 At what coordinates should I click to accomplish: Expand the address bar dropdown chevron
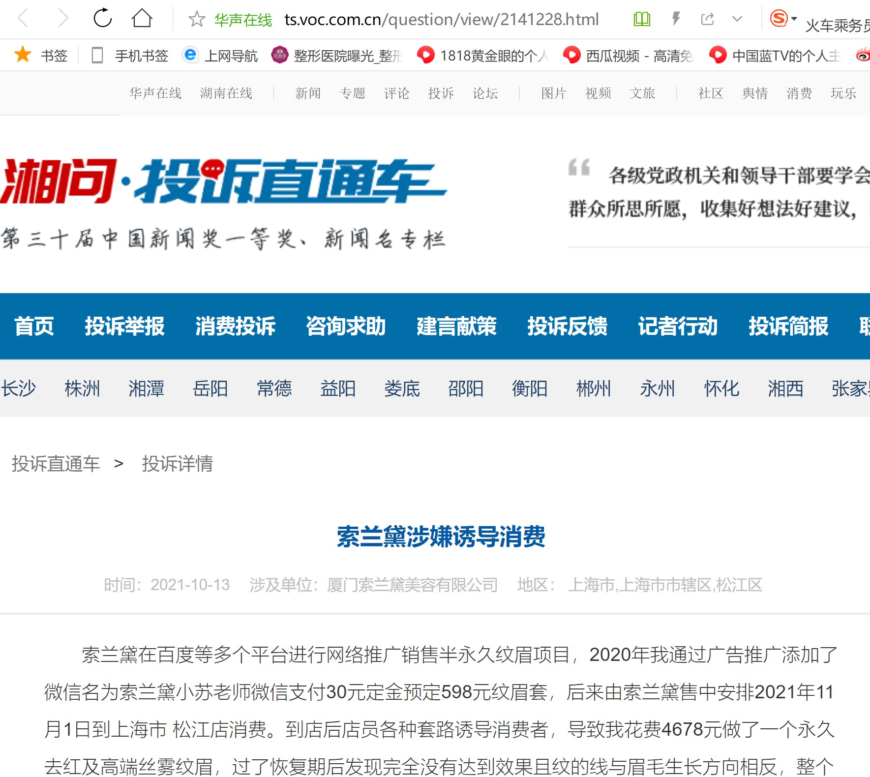(x=737, y=19)
